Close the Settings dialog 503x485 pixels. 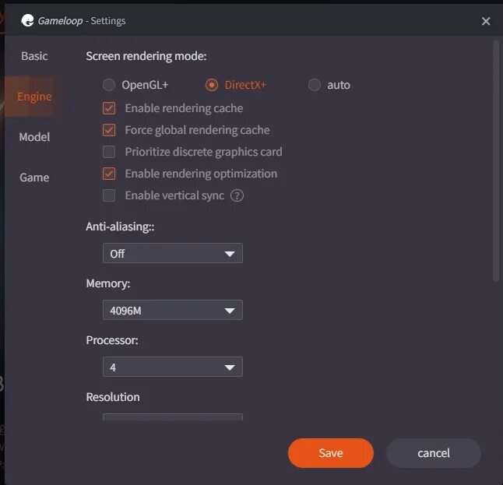pos(486,21)
